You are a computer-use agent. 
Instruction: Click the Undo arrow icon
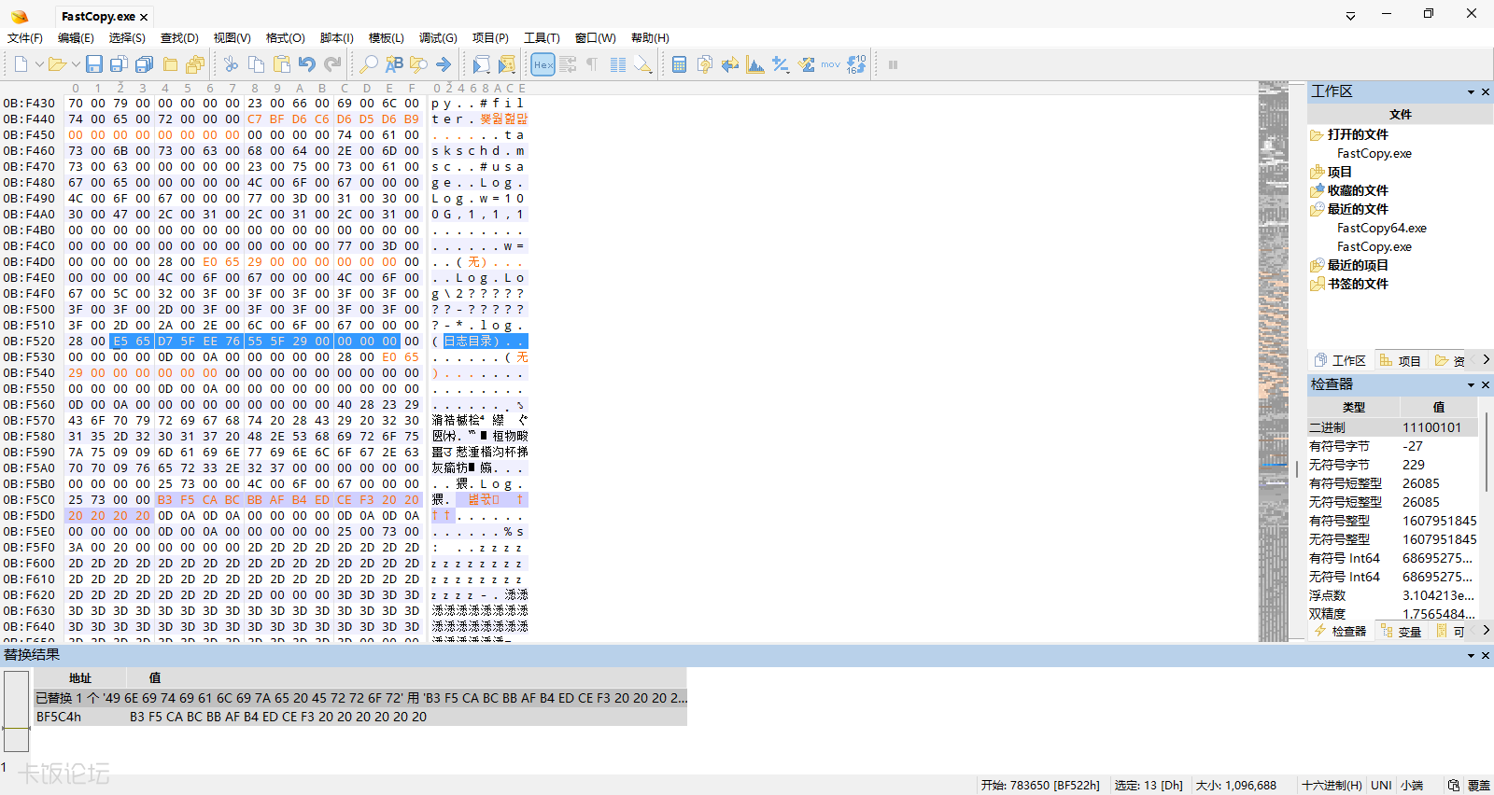point(307,64)
